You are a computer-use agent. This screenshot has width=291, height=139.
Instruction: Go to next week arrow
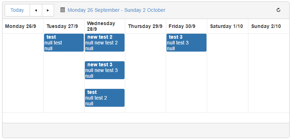click(48, 10)
